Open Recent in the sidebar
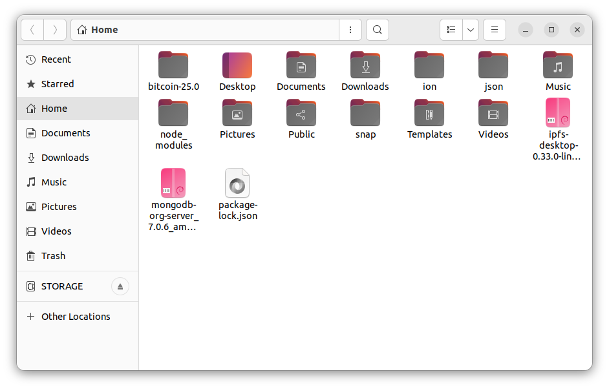This screenshot has height=389, width=609. 78,59
